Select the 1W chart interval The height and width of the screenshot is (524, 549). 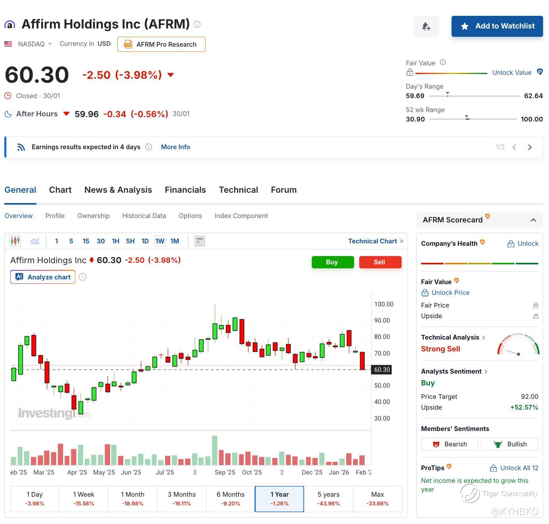[x=160, y=241]
